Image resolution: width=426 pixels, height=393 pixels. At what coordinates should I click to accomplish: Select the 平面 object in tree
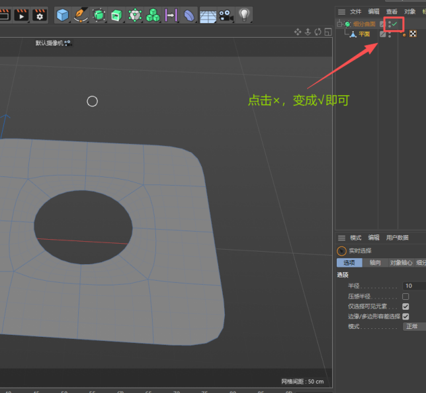coord(364,34)
